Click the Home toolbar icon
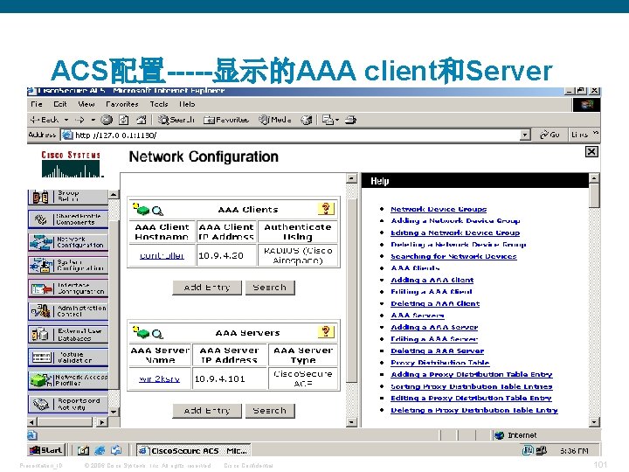 coord(142,120)
